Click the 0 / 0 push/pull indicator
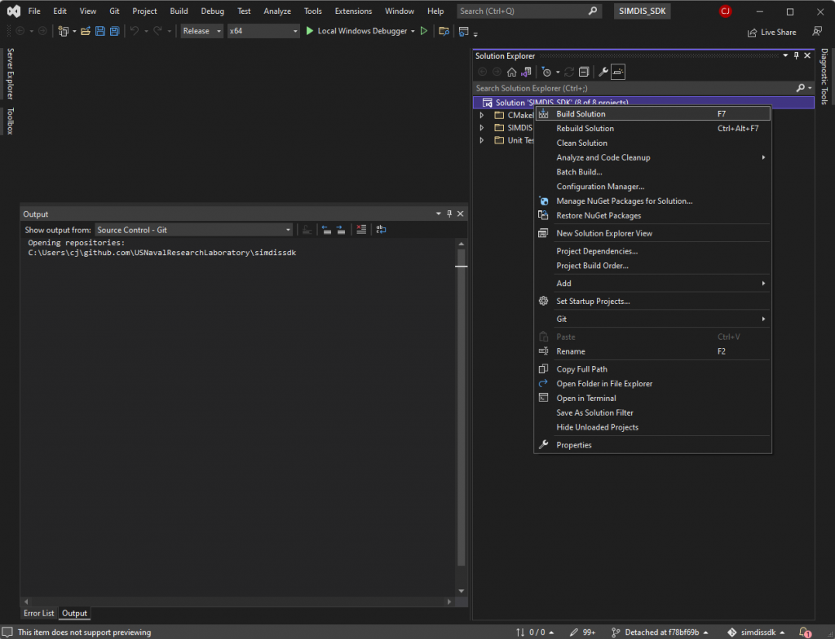 (535, 632)
